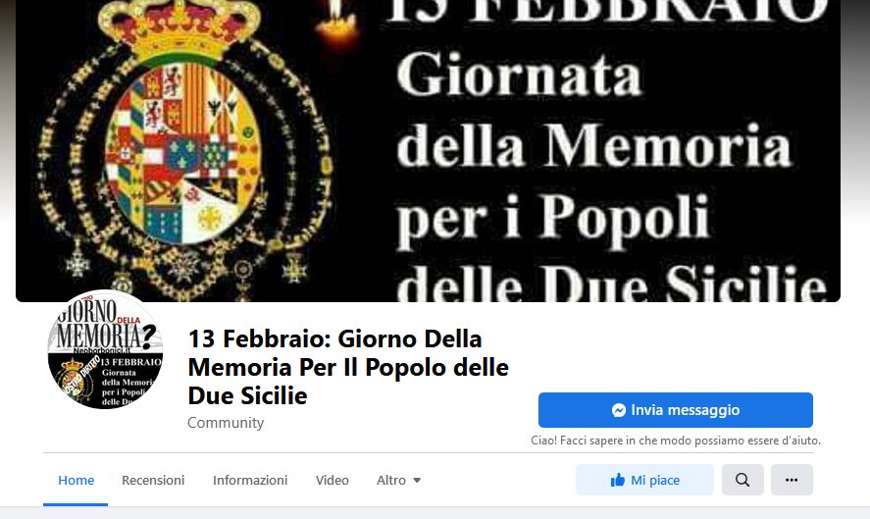The width and height of the screenshot is (870, 519).
Task: Like the page with Mi piace
Action: (644, 480)
